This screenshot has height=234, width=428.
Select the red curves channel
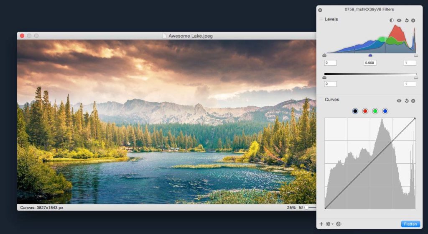tap(365, 111)
